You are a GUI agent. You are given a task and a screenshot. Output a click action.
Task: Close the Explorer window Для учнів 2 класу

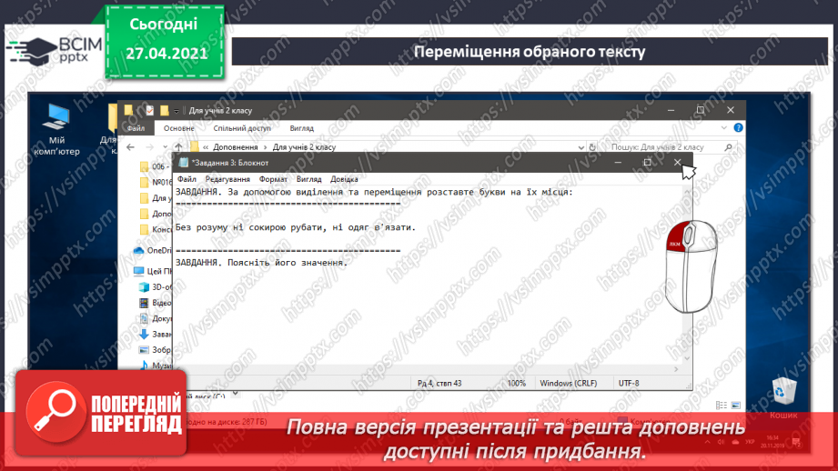coord(730,110)
